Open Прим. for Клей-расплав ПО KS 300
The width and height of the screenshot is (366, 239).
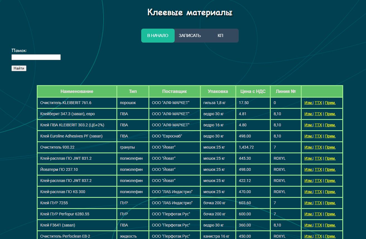330,192
